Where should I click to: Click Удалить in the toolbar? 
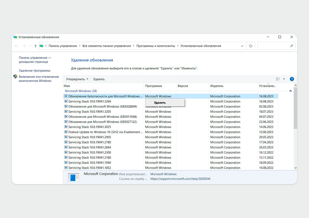click(x=99, y=79)
